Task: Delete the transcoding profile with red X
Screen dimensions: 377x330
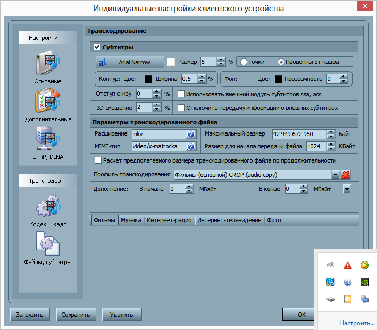Action: click(x=346, y=175)
